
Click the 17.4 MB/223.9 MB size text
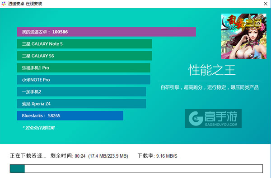click(x=108, y=156)
